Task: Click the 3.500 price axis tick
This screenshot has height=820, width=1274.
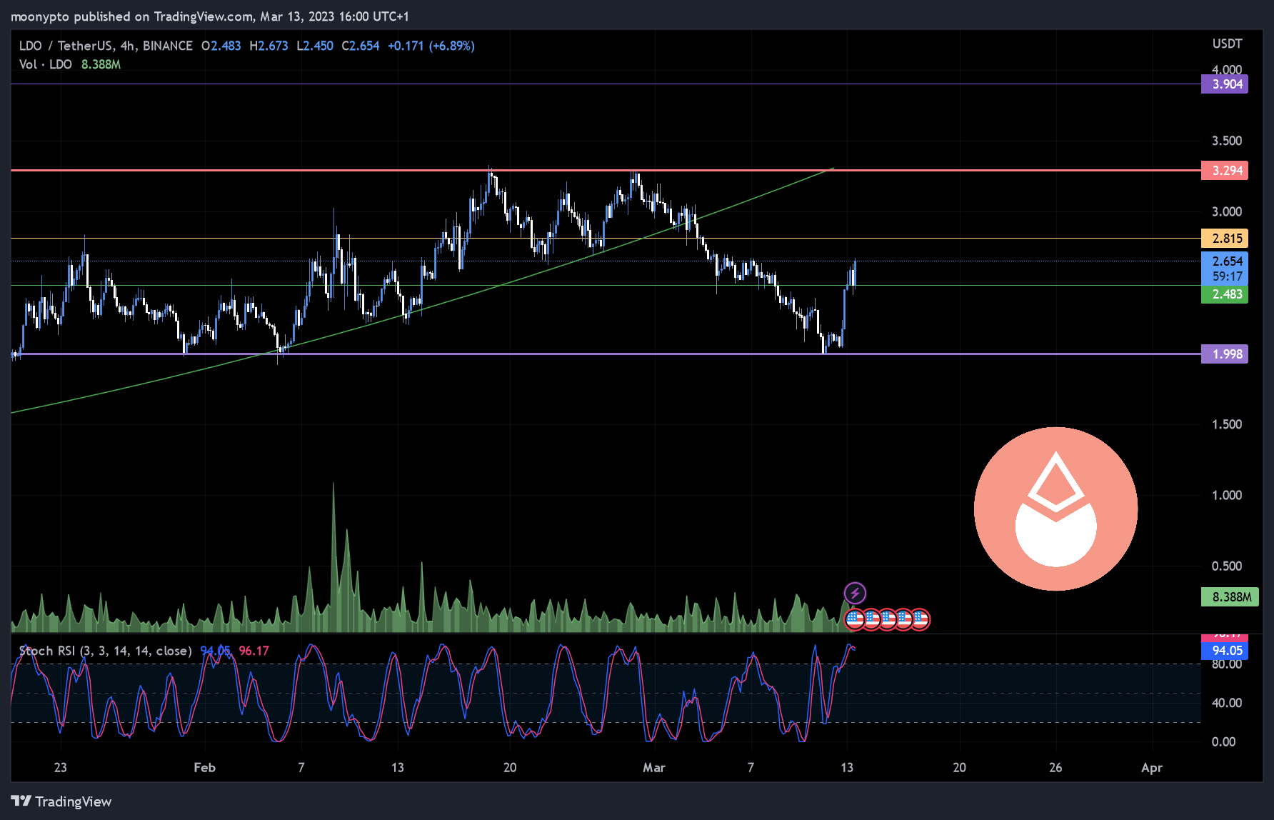Action: tap(1226, 141)
